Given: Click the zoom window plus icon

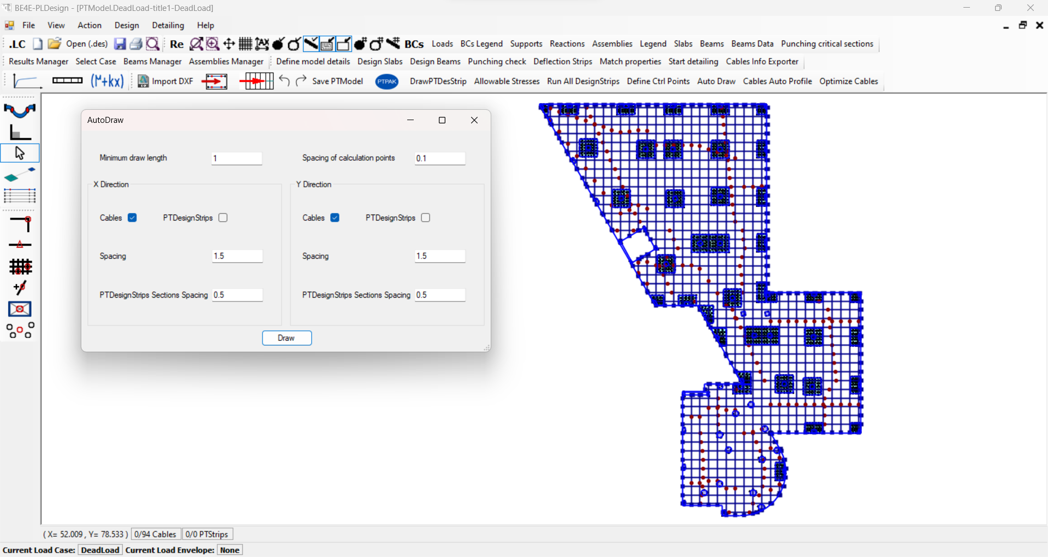Looking at the screenshot, I should [213, 44].
